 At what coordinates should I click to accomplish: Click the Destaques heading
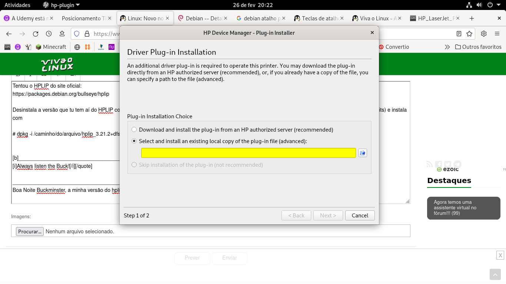click(449, 180)
